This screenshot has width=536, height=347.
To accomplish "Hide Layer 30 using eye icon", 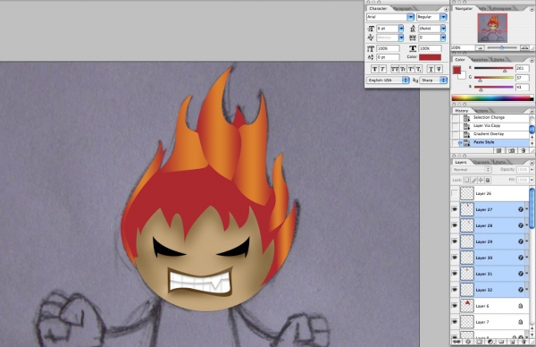I will (x=455, y=258).
